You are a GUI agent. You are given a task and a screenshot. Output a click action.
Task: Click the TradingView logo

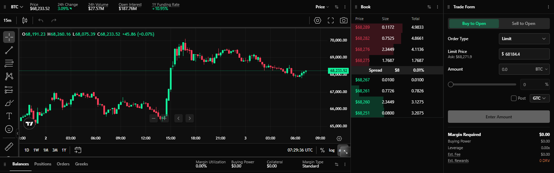click(29, 124)
